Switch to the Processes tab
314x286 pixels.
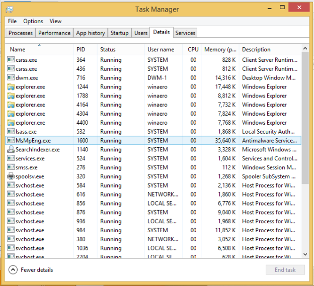[21, 33]
